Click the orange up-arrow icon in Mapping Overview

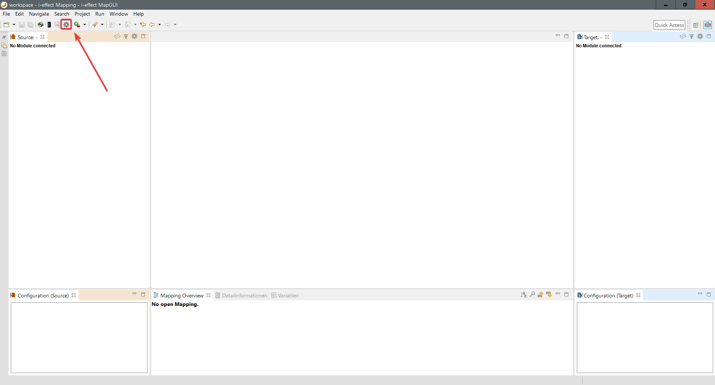pos(540,295)
